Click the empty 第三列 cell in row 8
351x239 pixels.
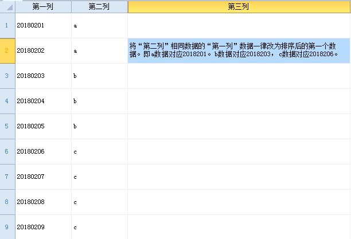point(239,202)
